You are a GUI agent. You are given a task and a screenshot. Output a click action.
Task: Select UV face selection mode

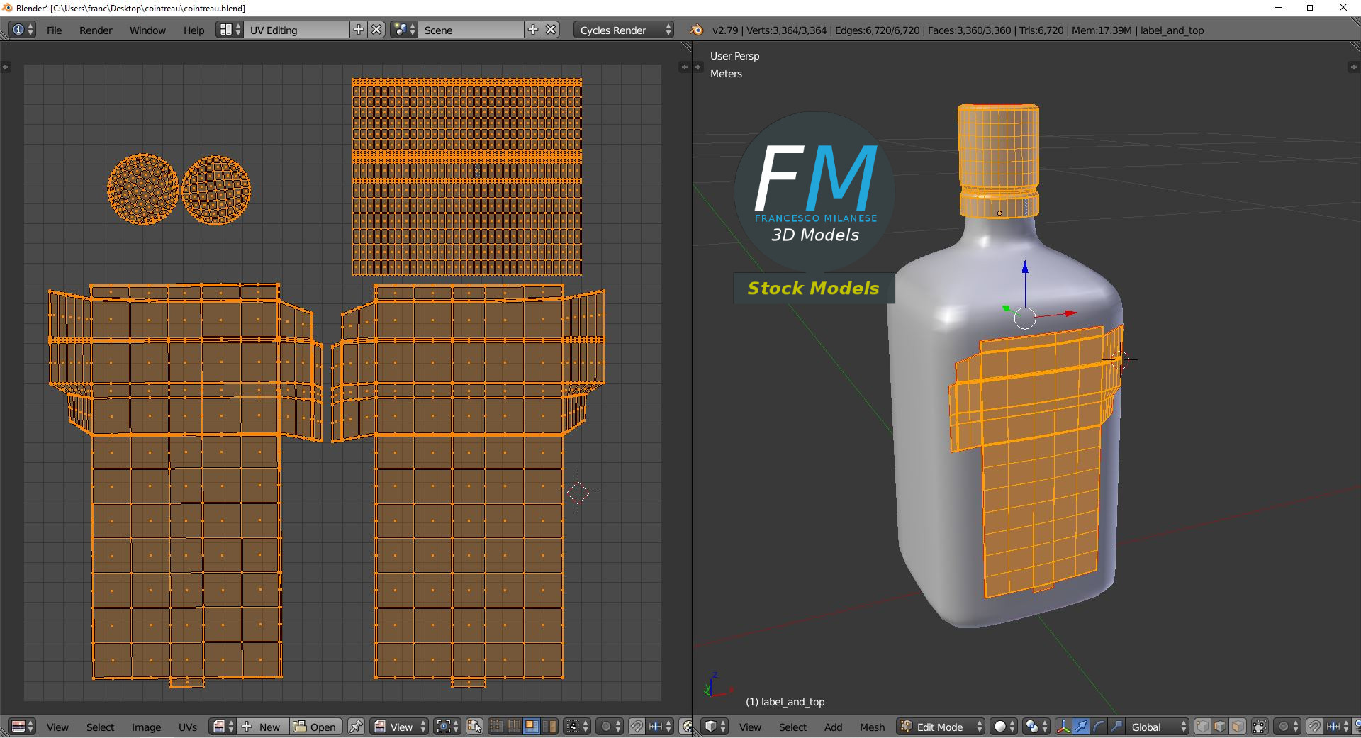(531, 727)
